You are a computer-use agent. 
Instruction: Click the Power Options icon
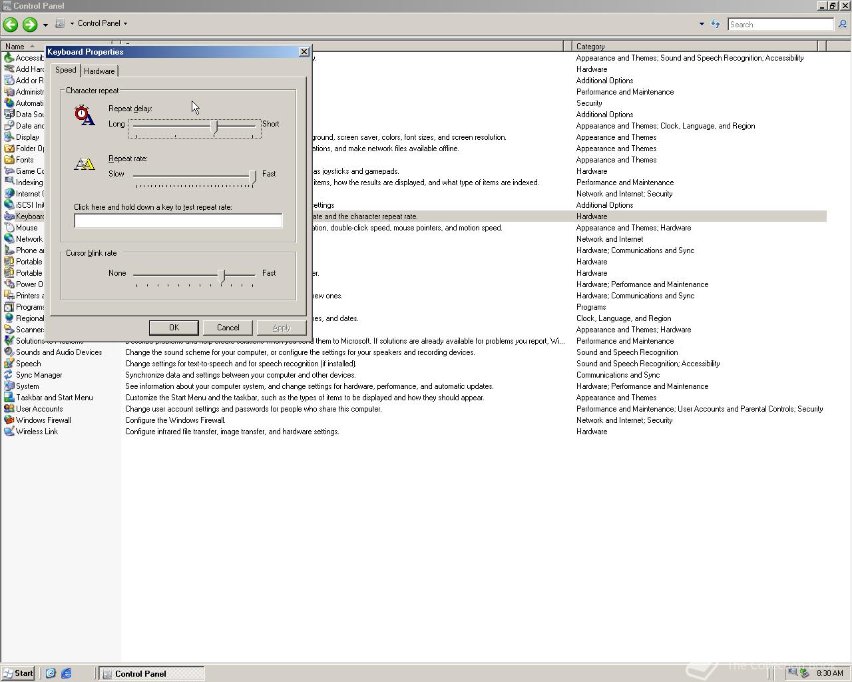(x=9, y=284)
